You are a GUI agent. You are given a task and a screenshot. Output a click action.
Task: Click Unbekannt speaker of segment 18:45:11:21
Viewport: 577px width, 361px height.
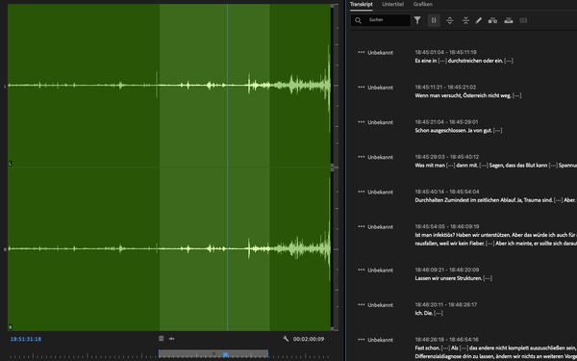380,88
